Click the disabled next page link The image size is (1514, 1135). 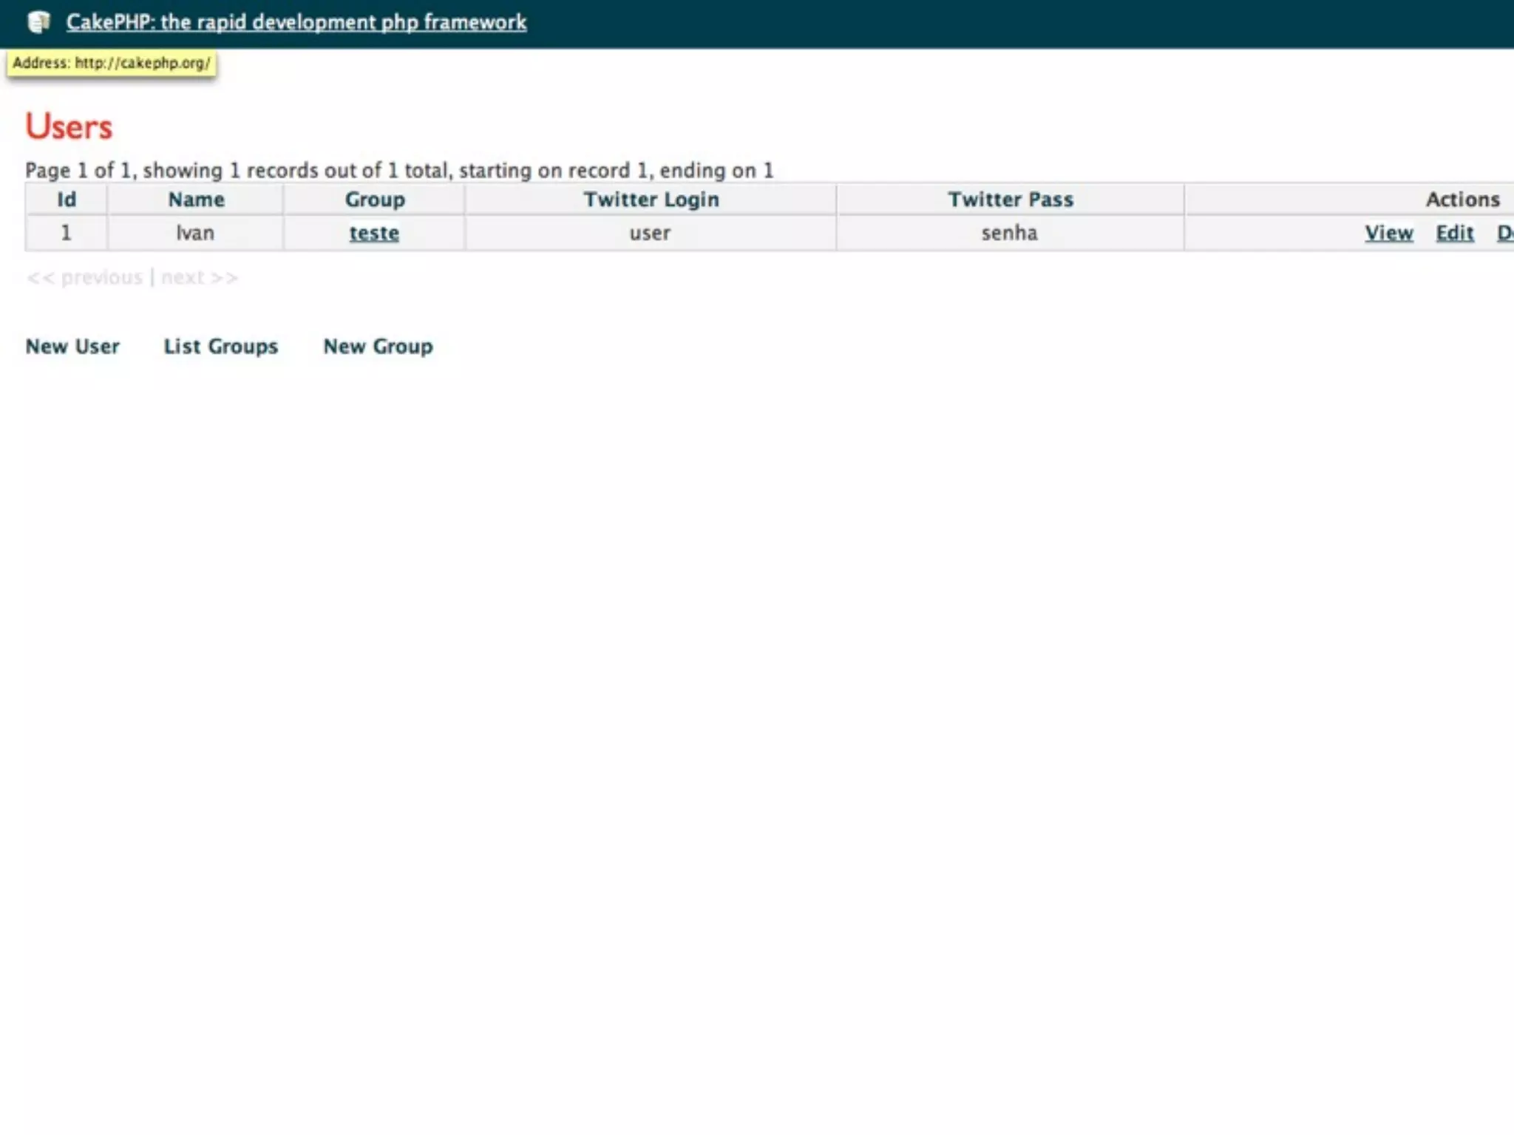point(200,278)
